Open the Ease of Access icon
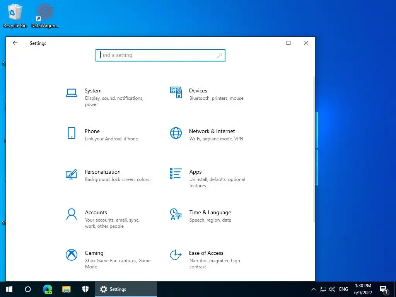This screenshot has height=297, width=396. tap(176, 255)
